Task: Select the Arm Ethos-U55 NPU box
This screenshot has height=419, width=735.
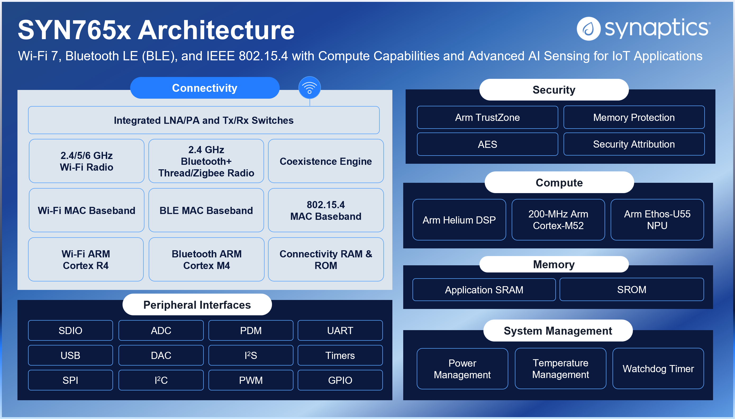Action: tap(657, 220)
